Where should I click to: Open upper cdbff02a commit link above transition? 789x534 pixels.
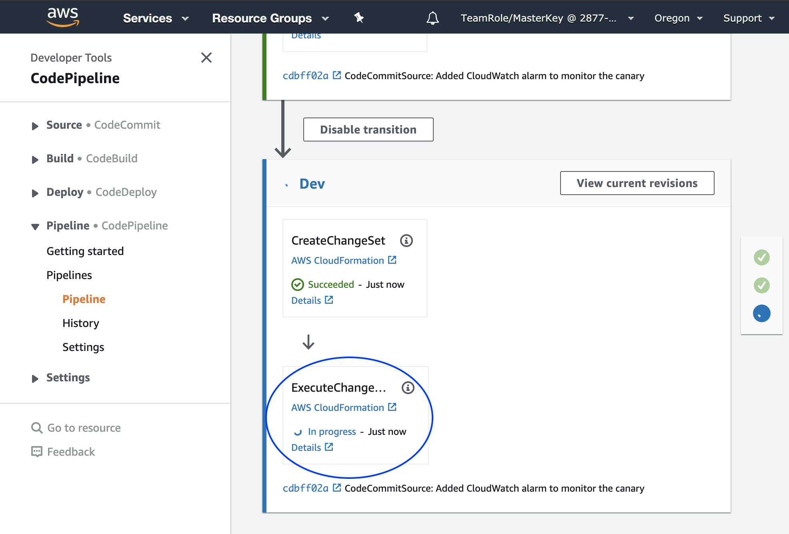306,76
